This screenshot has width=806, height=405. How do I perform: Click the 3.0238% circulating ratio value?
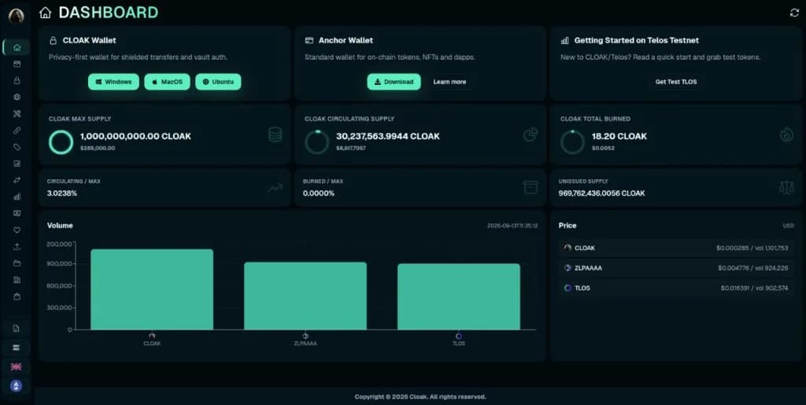[x=62, y=193]
